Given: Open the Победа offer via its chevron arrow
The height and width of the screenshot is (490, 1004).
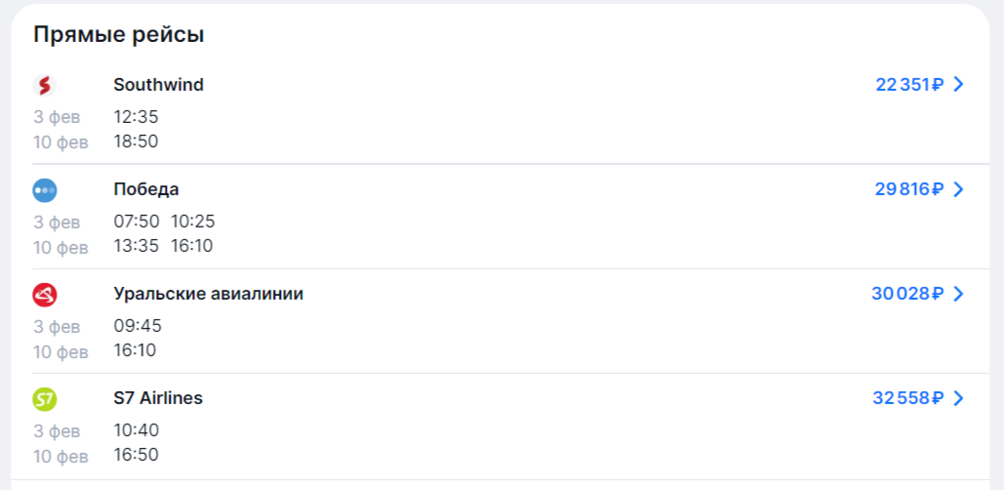Looking at the screenshot, I should pos(958,189).
